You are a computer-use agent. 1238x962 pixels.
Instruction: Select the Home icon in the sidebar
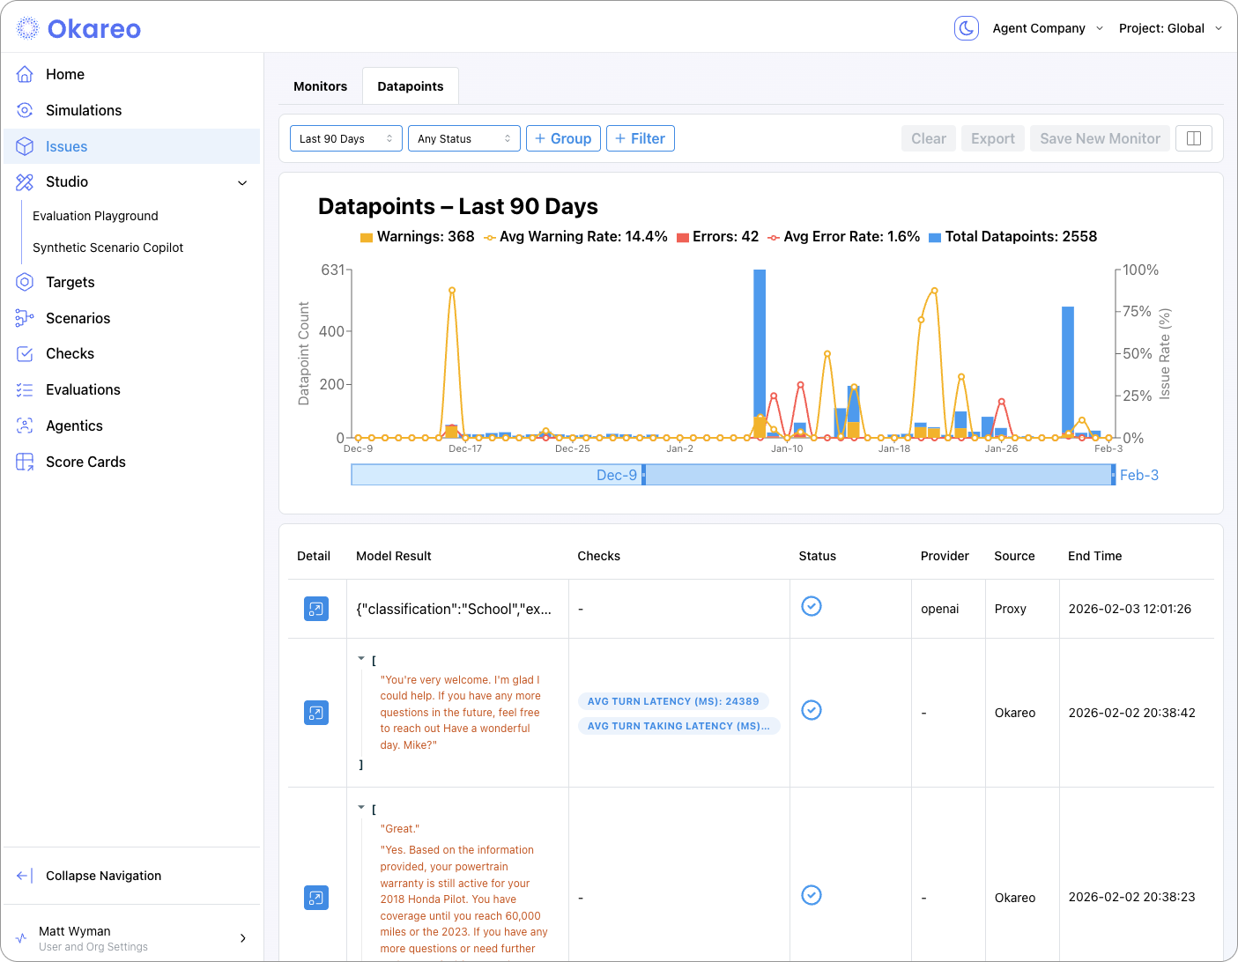[x=25, y=74]
